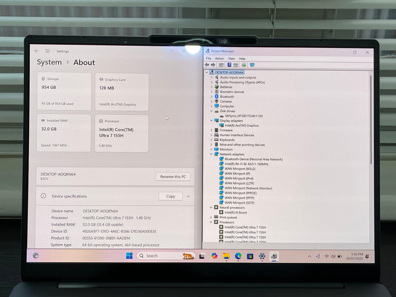The image size is (396, 297).
Task: Select the DESKTOP-AOQRN64 root node in Device Manager
Action: point(229,73)
